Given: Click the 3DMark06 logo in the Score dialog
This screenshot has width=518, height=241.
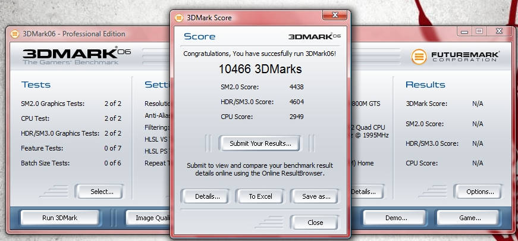Looking at the screenshot, I should point(315,36).
